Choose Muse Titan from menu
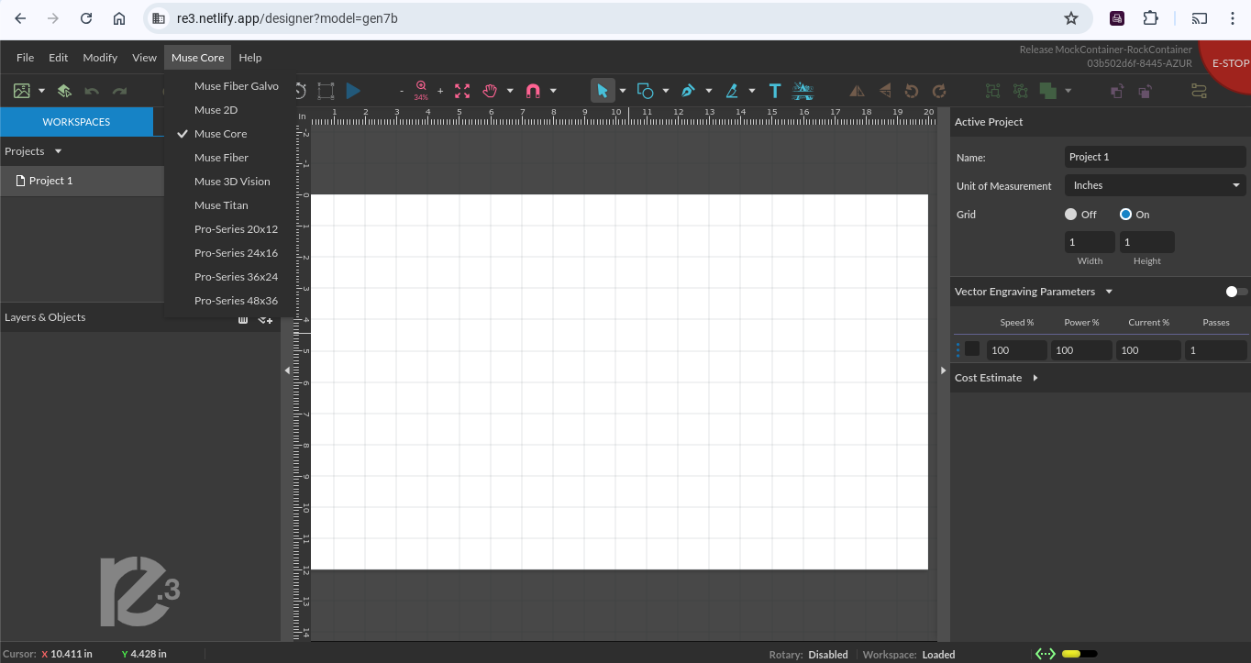 tap(221, 205)
